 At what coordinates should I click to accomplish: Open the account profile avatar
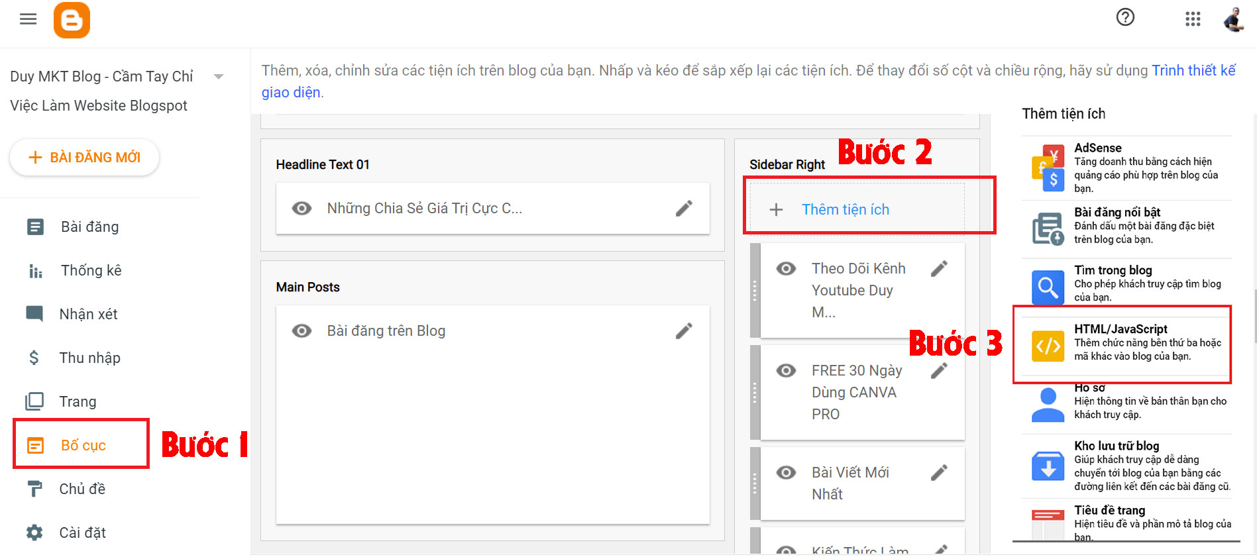click(x=1234, y=19)
